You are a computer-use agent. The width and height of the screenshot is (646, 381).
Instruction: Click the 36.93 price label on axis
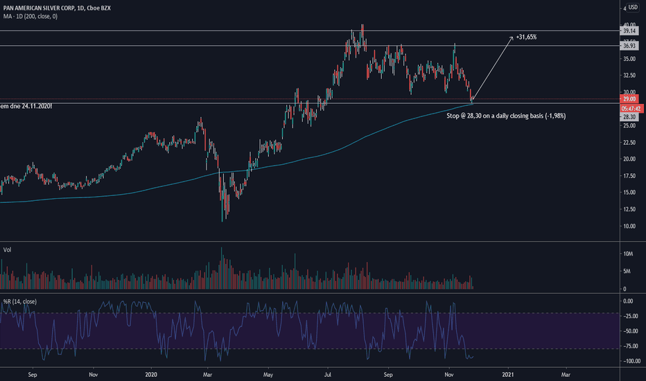tap(629, 46)
